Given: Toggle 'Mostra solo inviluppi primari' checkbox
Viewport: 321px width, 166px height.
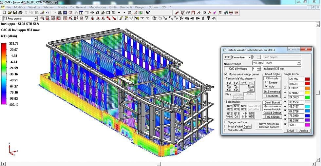Looking at the screenshot, I should (x=226, y=74).
